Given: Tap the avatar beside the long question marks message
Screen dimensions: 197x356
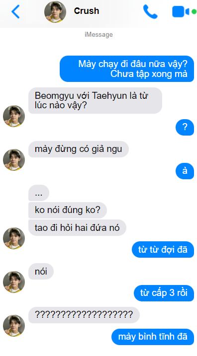Looking at the screenshot, I should pos(14,326).
